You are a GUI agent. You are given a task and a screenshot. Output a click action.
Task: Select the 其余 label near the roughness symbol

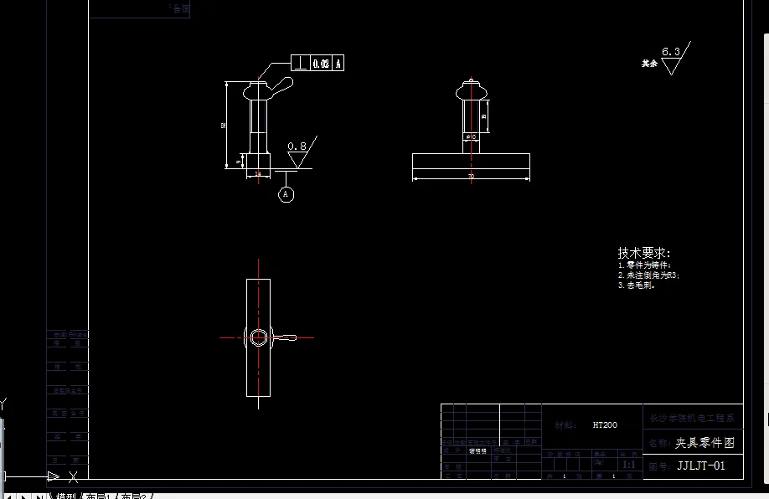coord(649,64)
